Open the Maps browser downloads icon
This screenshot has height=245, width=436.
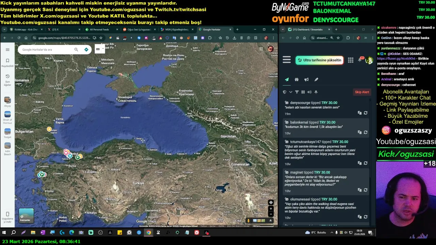[234, 38]
